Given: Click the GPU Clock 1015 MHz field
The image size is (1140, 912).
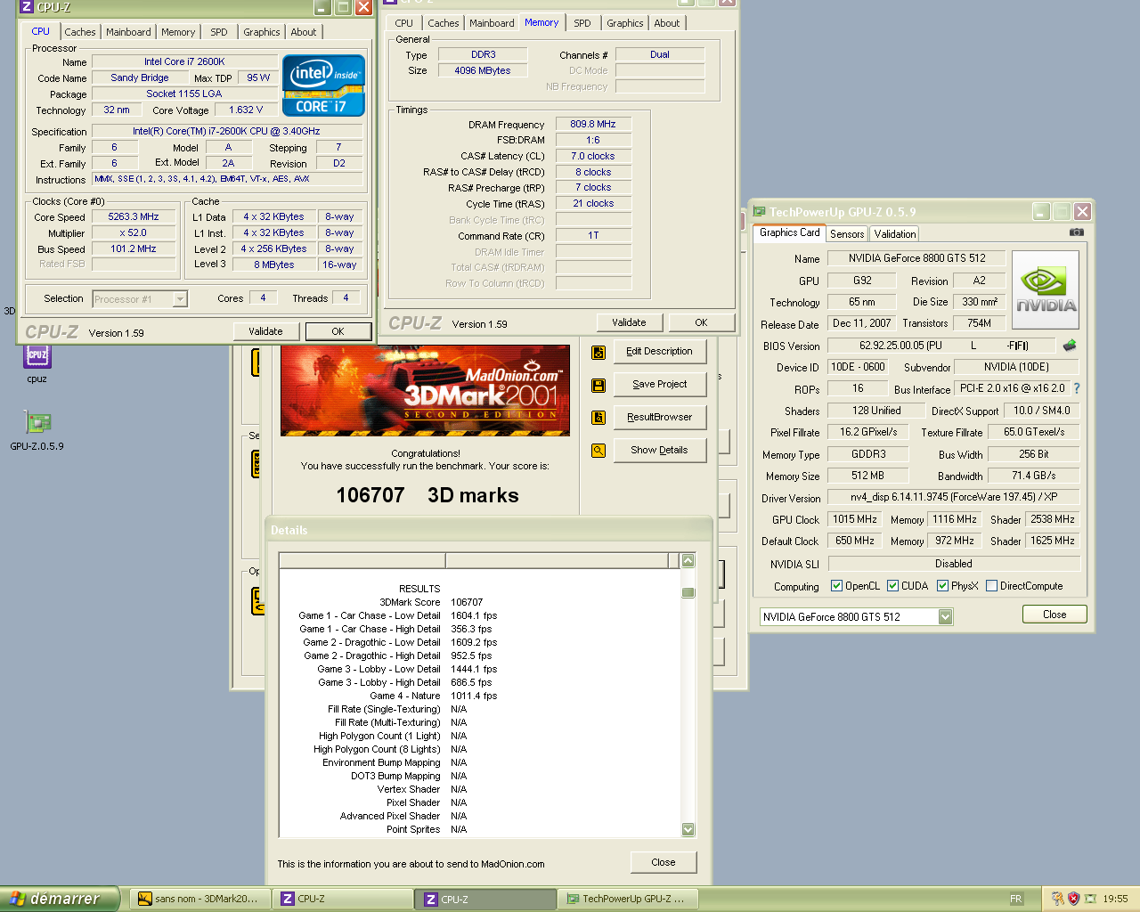Looking at the screenshot, I should tap(854, 519).
